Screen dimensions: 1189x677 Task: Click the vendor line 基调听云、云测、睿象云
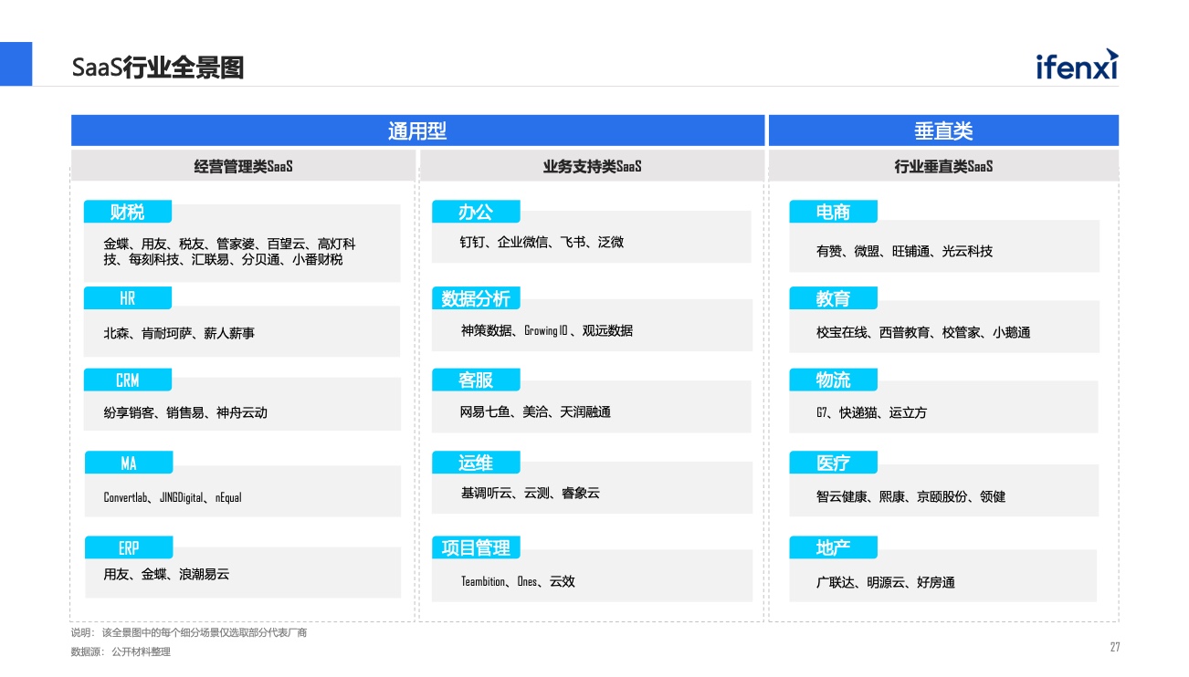point(531,493)
